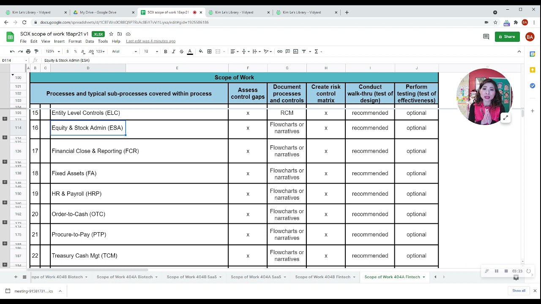Open the functions sigma menu

click(x=318, y=52)
